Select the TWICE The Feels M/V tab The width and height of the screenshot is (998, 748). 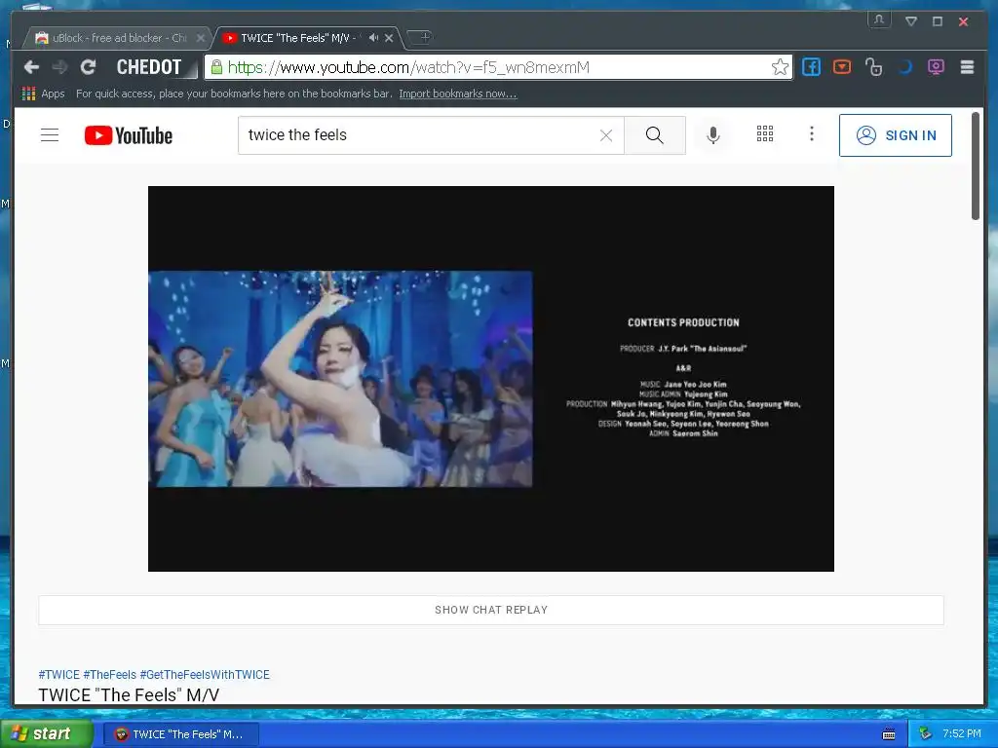click(x=298, y=38)
